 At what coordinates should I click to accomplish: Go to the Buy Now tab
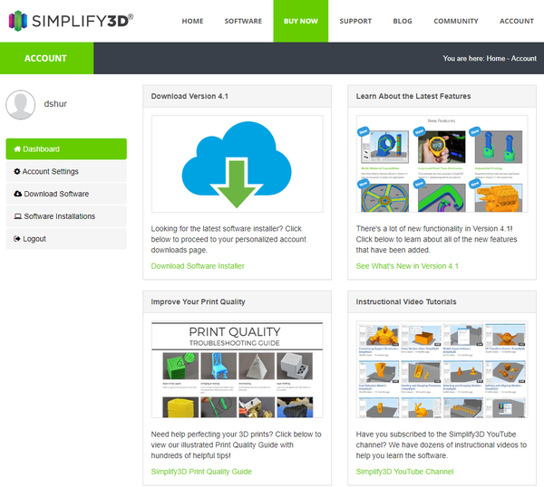[300, 21]
